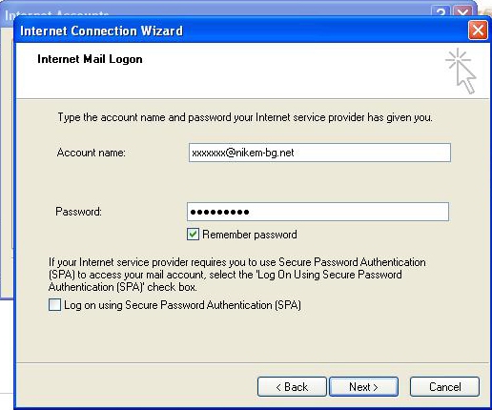Click the Password label

(78, 212)
